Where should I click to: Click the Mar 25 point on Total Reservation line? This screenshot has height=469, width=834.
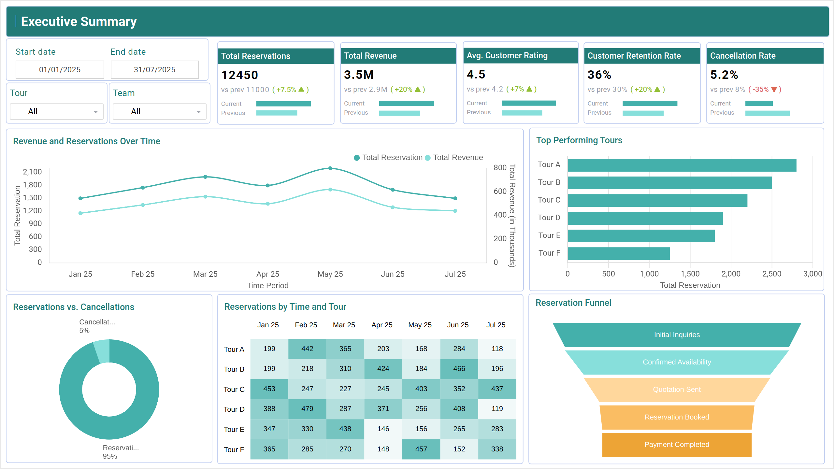point(205,177)
